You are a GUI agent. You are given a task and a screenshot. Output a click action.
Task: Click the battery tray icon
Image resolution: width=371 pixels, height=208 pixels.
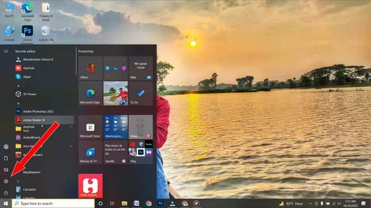click(328, 203)
